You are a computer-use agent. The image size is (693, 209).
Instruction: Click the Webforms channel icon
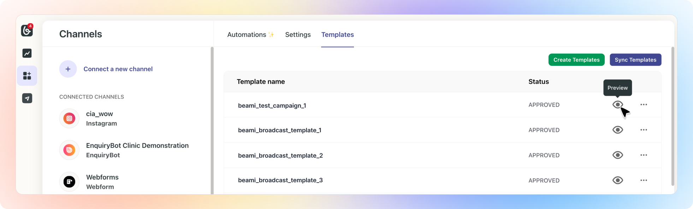[69, 182]
